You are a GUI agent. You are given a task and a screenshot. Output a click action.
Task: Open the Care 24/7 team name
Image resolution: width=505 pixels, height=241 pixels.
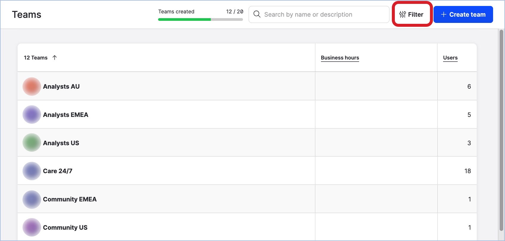(58, 171)
